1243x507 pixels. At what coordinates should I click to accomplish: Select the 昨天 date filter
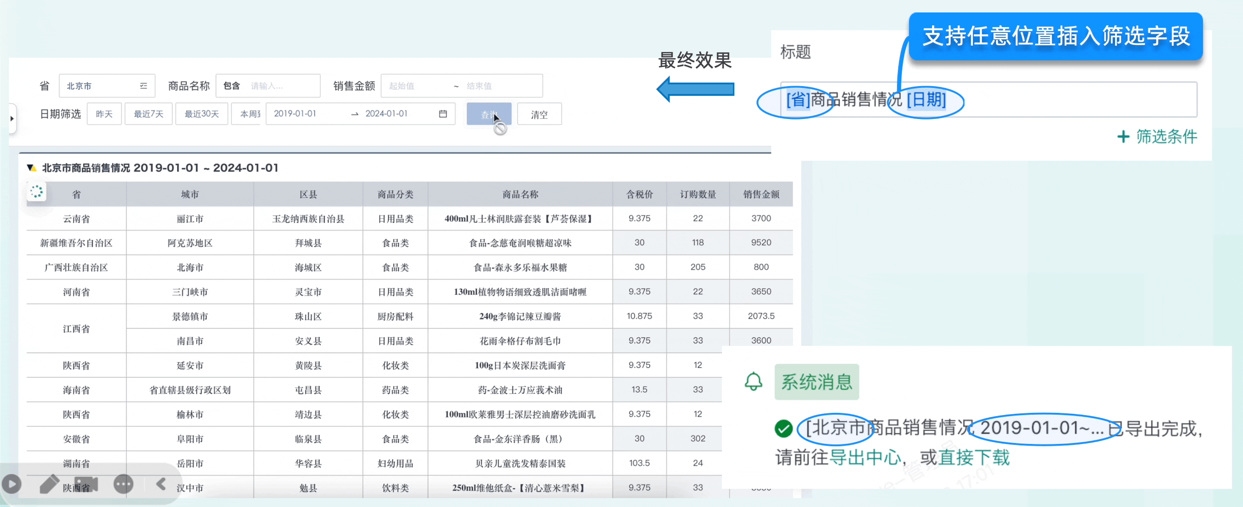pos(104,114)
